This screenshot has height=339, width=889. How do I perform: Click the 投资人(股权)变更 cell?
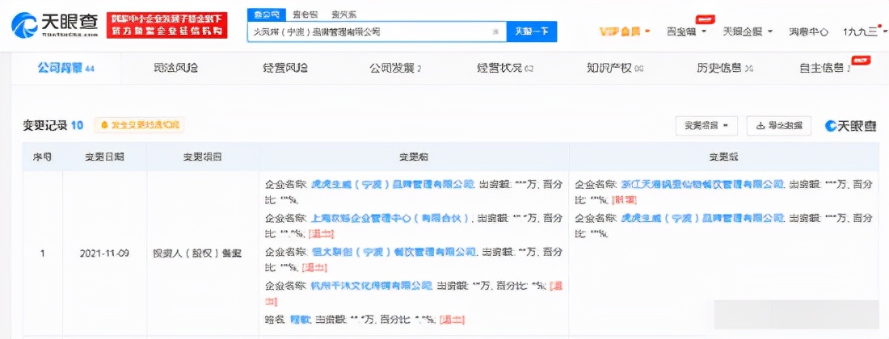(197, 253)
